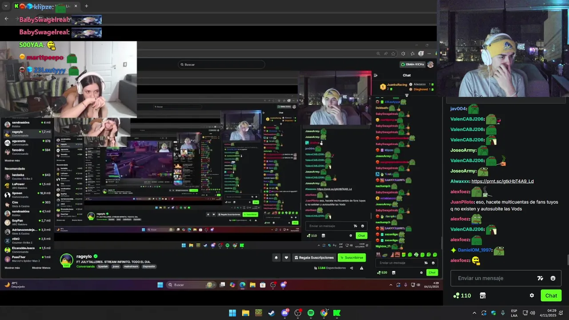Select iwobeka in Recomendado list
This screenshot has width=569, height=320.
[x=27, y=176]
